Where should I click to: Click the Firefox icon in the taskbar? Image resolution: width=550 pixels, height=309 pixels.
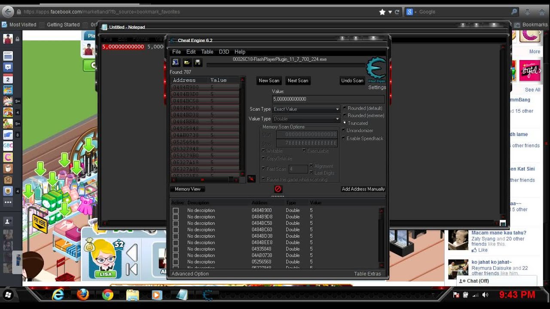pyautogui.click(x=83, y=294)
